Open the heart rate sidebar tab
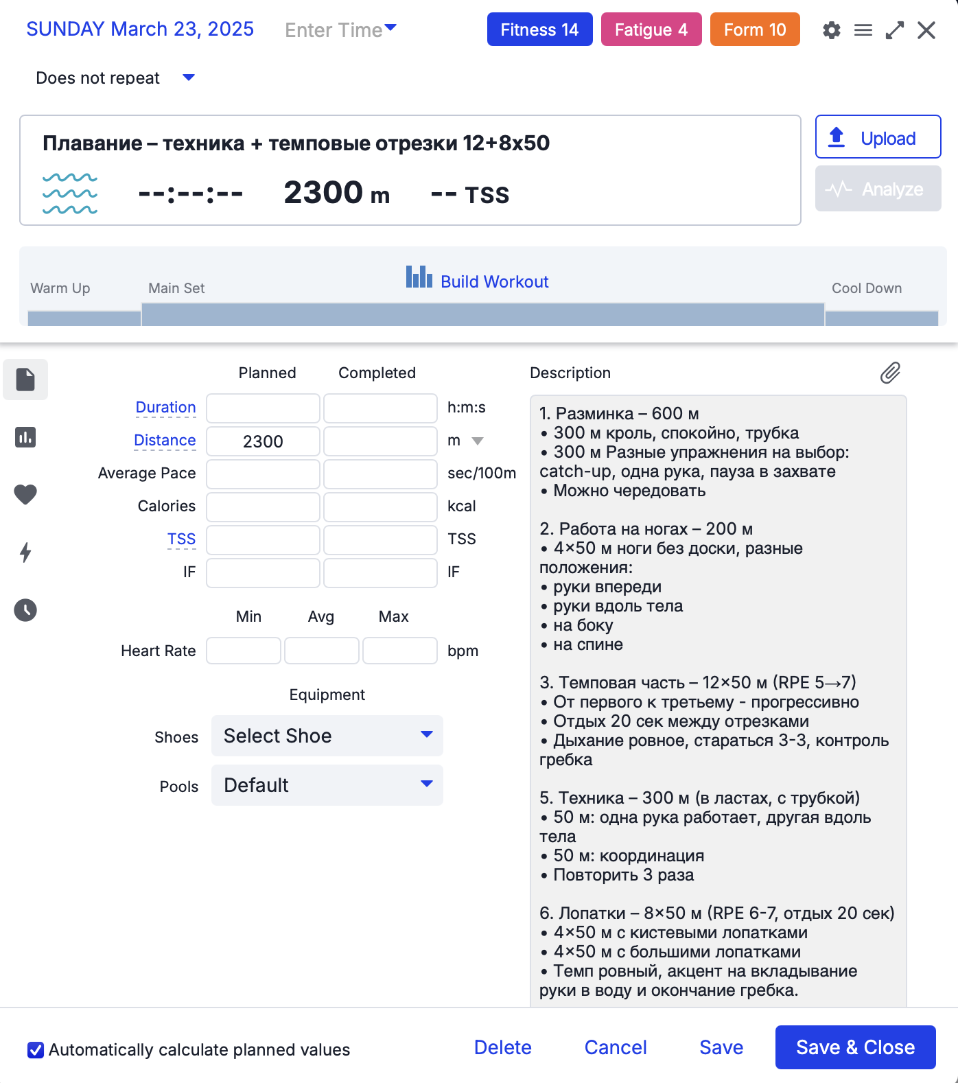 pyautogui.click(x=25, y=494)
